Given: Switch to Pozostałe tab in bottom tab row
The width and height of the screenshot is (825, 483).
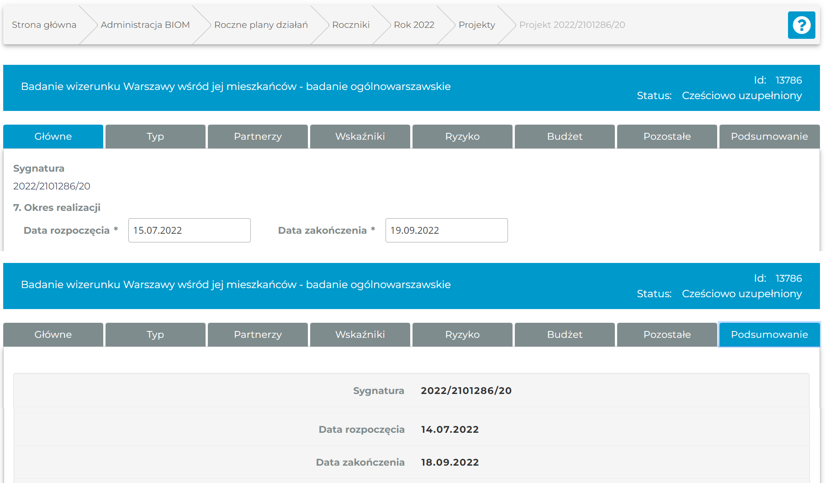Looking at the screenshot, I should click(667, 335).
